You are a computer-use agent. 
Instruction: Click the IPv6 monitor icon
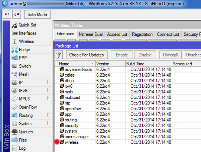point(14,91)
